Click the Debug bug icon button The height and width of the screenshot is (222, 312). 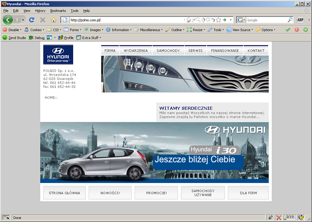[x=36, y=38]
